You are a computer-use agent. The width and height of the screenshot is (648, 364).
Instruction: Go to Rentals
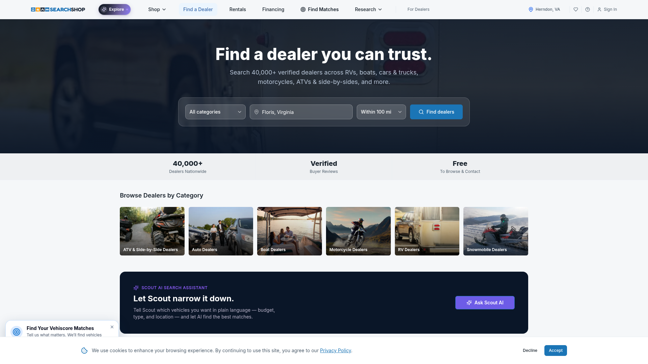pyautogui.click(x=238, y=9)
